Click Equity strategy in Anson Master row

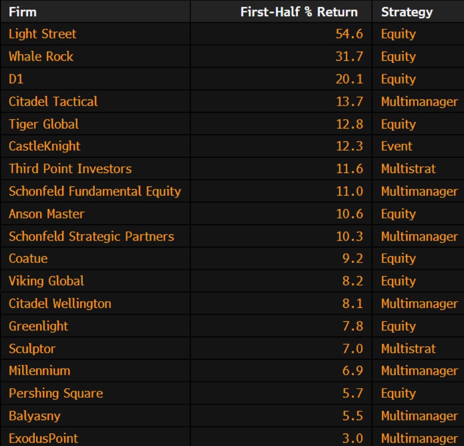click(398, 214)
